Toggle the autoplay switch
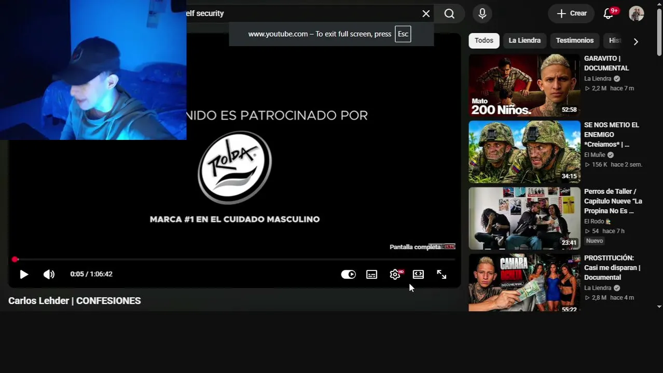The image size is (663, 373). pos(348,275)
